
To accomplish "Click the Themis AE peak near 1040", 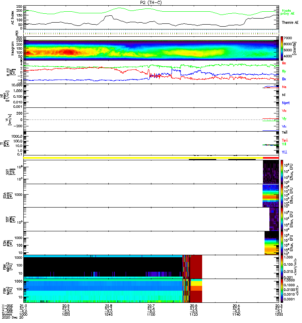I will point(109,16).
